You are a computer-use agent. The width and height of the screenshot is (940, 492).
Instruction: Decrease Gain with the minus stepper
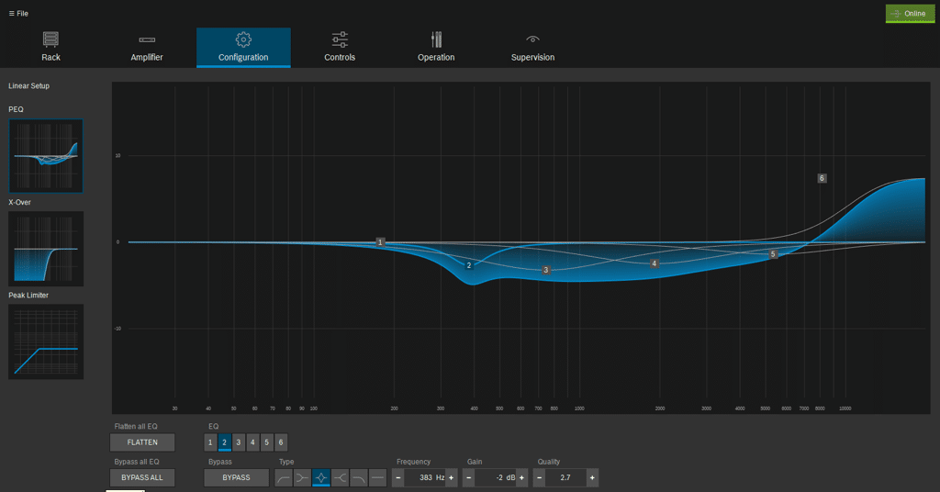tap(469, 478)
